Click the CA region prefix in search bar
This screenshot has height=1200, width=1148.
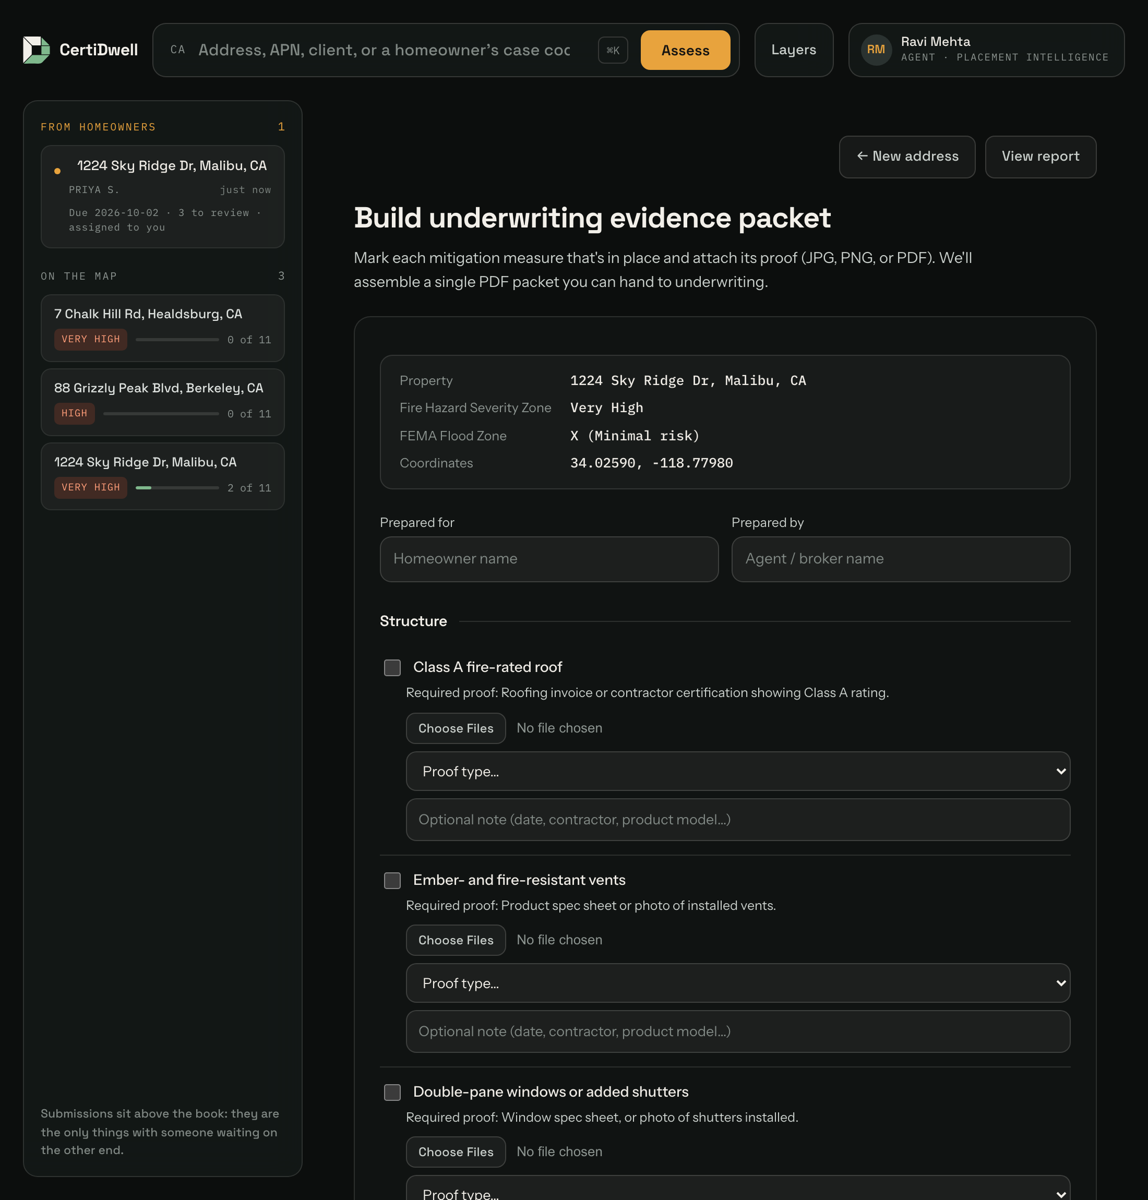point(177,50)
